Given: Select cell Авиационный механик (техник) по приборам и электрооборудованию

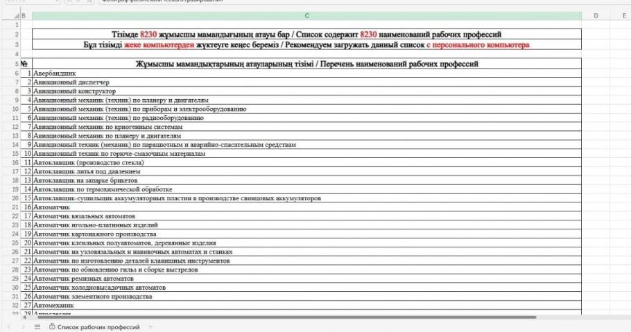Looking at the screenshot, I should click(306, 109).
